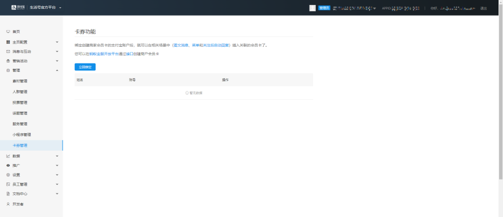Expand the 消息与互动 chevron
Image resolution: width=503 pixels, height=217 pixels.
tap(57, 51)
